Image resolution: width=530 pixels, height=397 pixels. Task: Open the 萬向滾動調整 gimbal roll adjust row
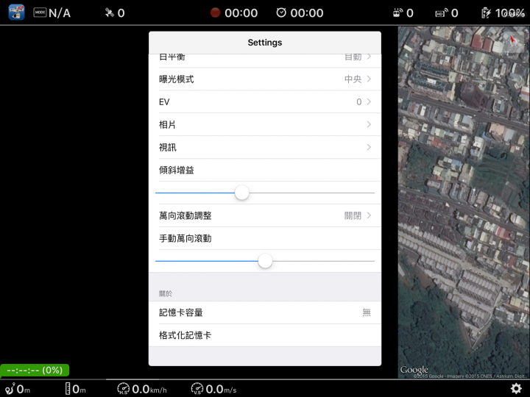265,215
